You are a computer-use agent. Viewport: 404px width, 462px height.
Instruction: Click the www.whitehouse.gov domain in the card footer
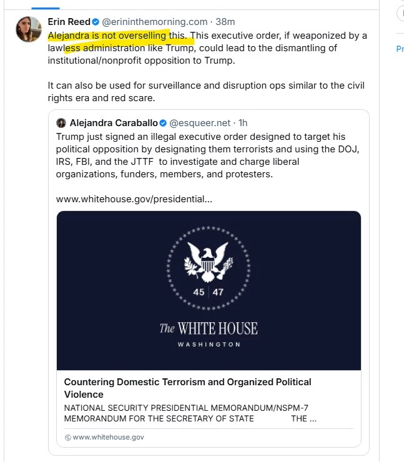[x=108, y=438]
